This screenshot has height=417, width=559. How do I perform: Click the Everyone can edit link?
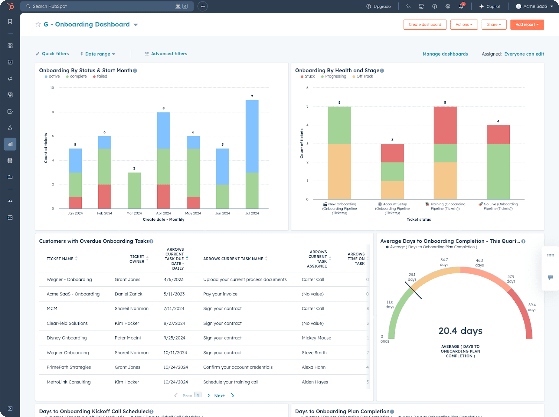524,54
